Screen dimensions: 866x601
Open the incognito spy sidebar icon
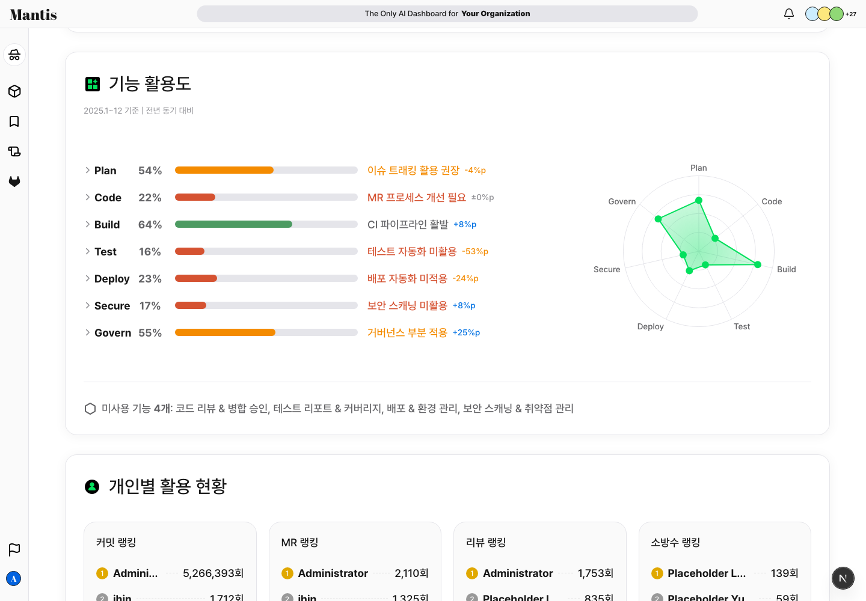tap(14, 55)
